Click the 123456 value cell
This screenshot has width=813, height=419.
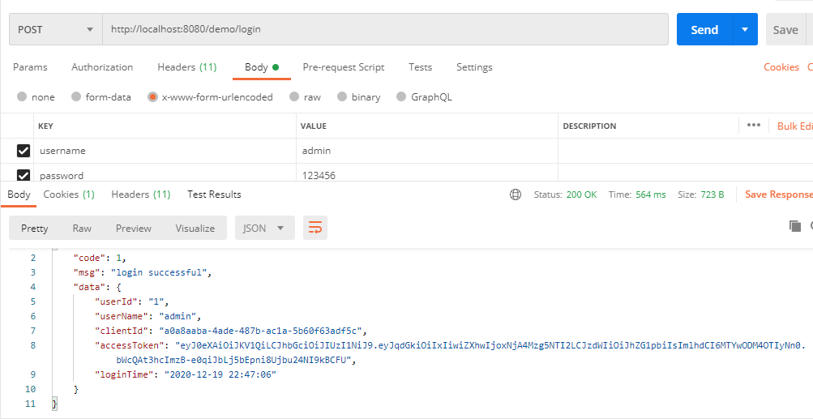point(428,173)
